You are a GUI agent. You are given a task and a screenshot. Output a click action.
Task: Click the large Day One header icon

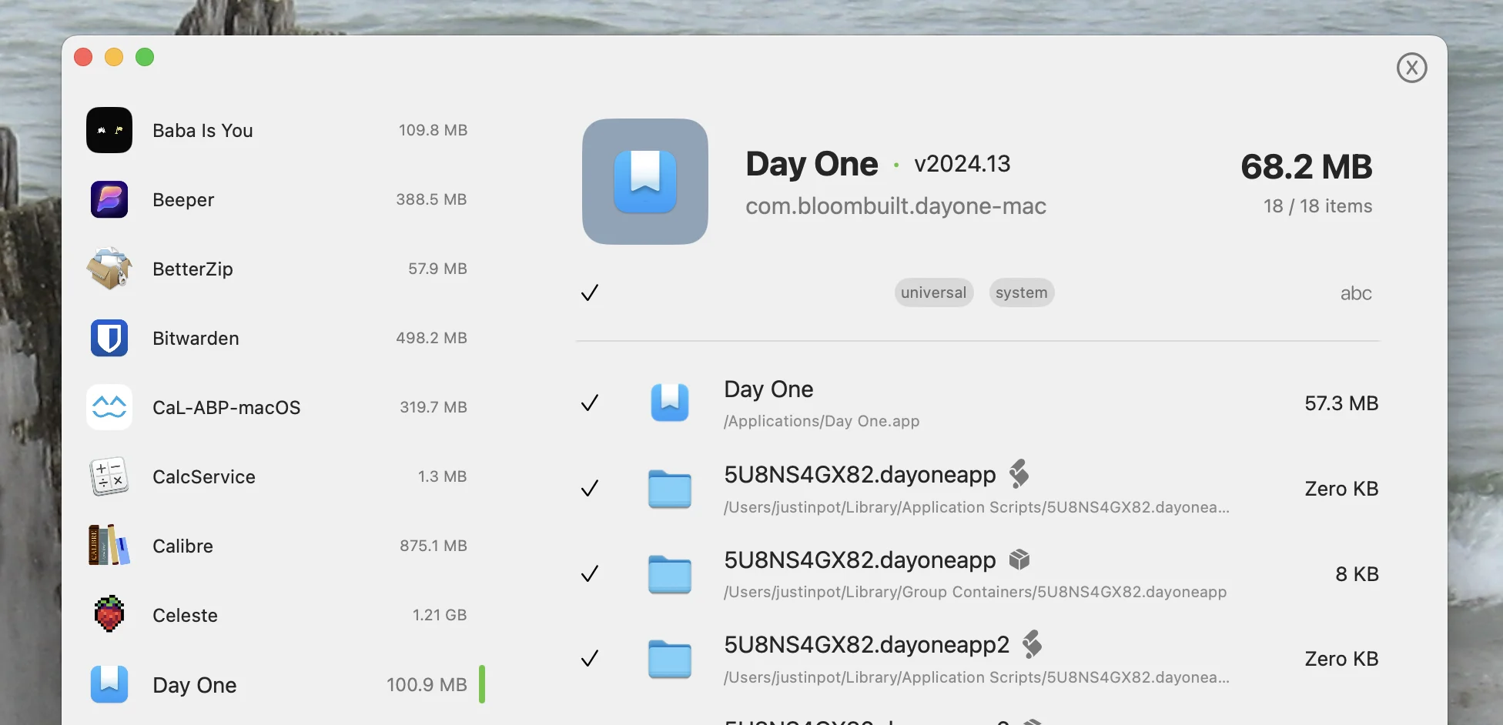click(645, 182)
